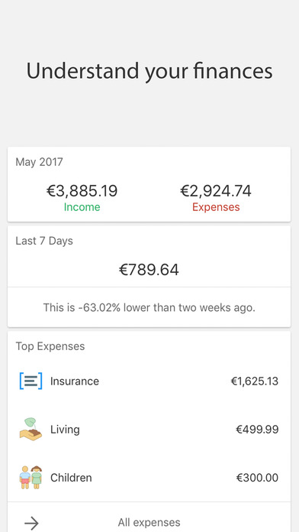Click the -63.02% comparison text
299x532 pixels.
tap(149, 307)
